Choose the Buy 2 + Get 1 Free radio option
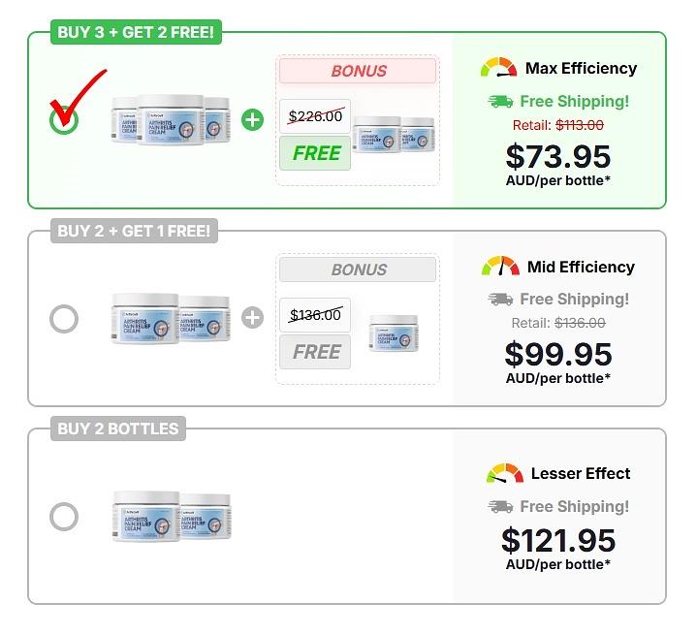Image resolution: width=697 pixels, height=635 pixels. (x=64, y=318)
